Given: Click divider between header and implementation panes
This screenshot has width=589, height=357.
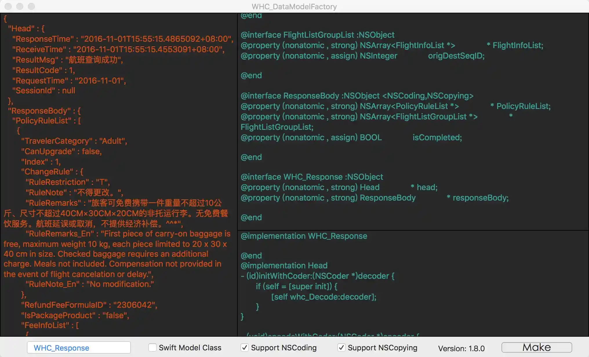Looking at the screenshot, I should (413, 230).
